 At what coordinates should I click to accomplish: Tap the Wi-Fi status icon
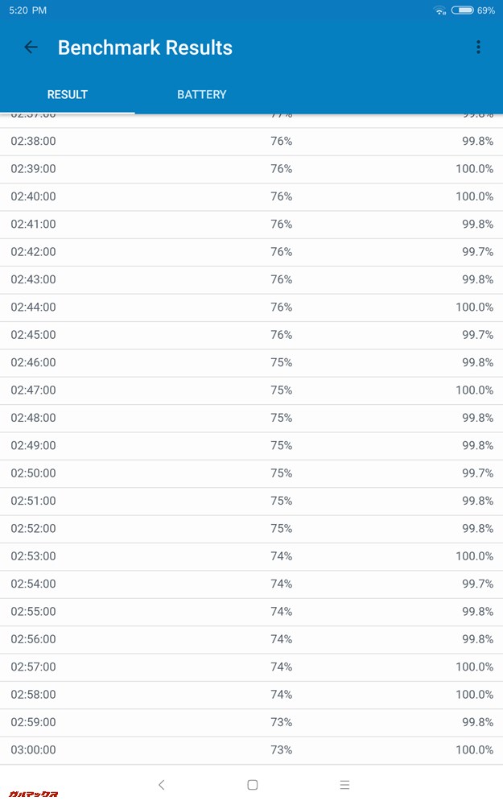[x=439, y=10]
